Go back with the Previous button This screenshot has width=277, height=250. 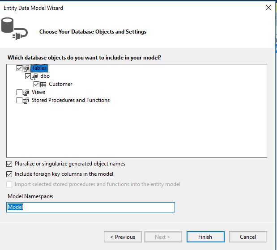click(x=123, y=237)
